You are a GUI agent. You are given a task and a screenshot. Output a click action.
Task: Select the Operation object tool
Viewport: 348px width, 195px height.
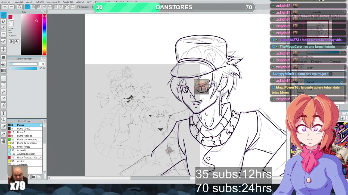coord(4,120)
